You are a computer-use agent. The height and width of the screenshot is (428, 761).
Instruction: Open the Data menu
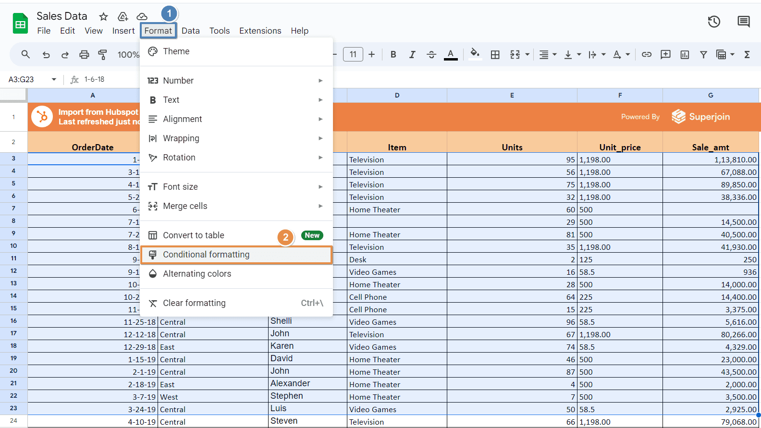[x=191, y=31]
